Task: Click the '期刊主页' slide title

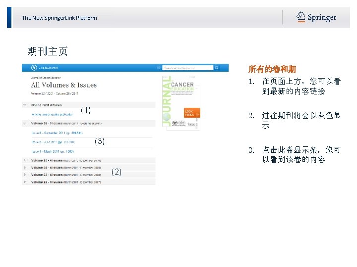Action: coord(48,51)
